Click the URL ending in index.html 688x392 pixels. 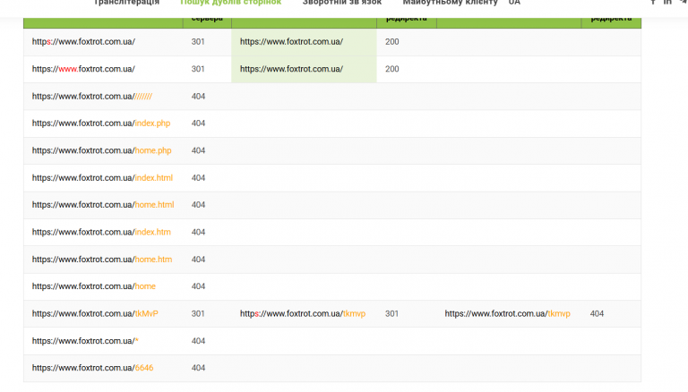point(102,177)
